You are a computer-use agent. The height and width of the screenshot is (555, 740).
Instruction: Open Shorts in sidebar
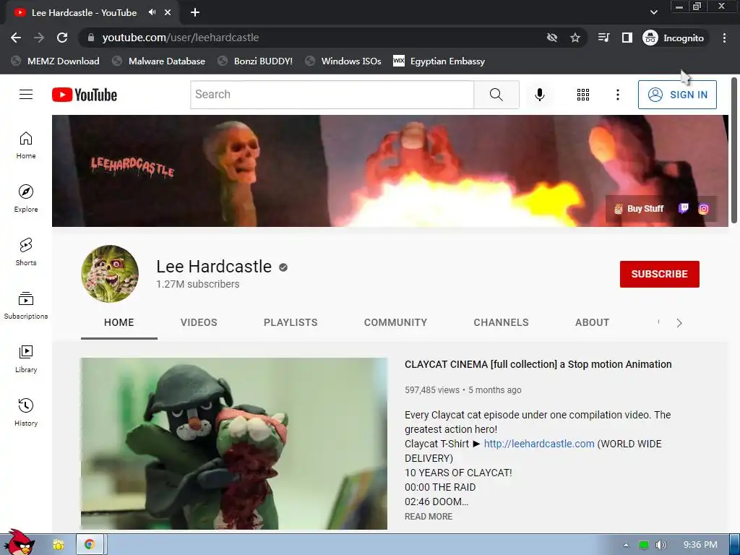coord(26,252)
